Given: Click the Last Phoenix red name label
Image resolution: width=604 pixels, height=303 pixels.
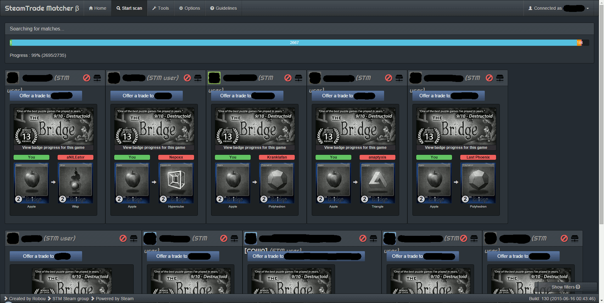Looking at the screenshot, I should (x=478, y=157).
